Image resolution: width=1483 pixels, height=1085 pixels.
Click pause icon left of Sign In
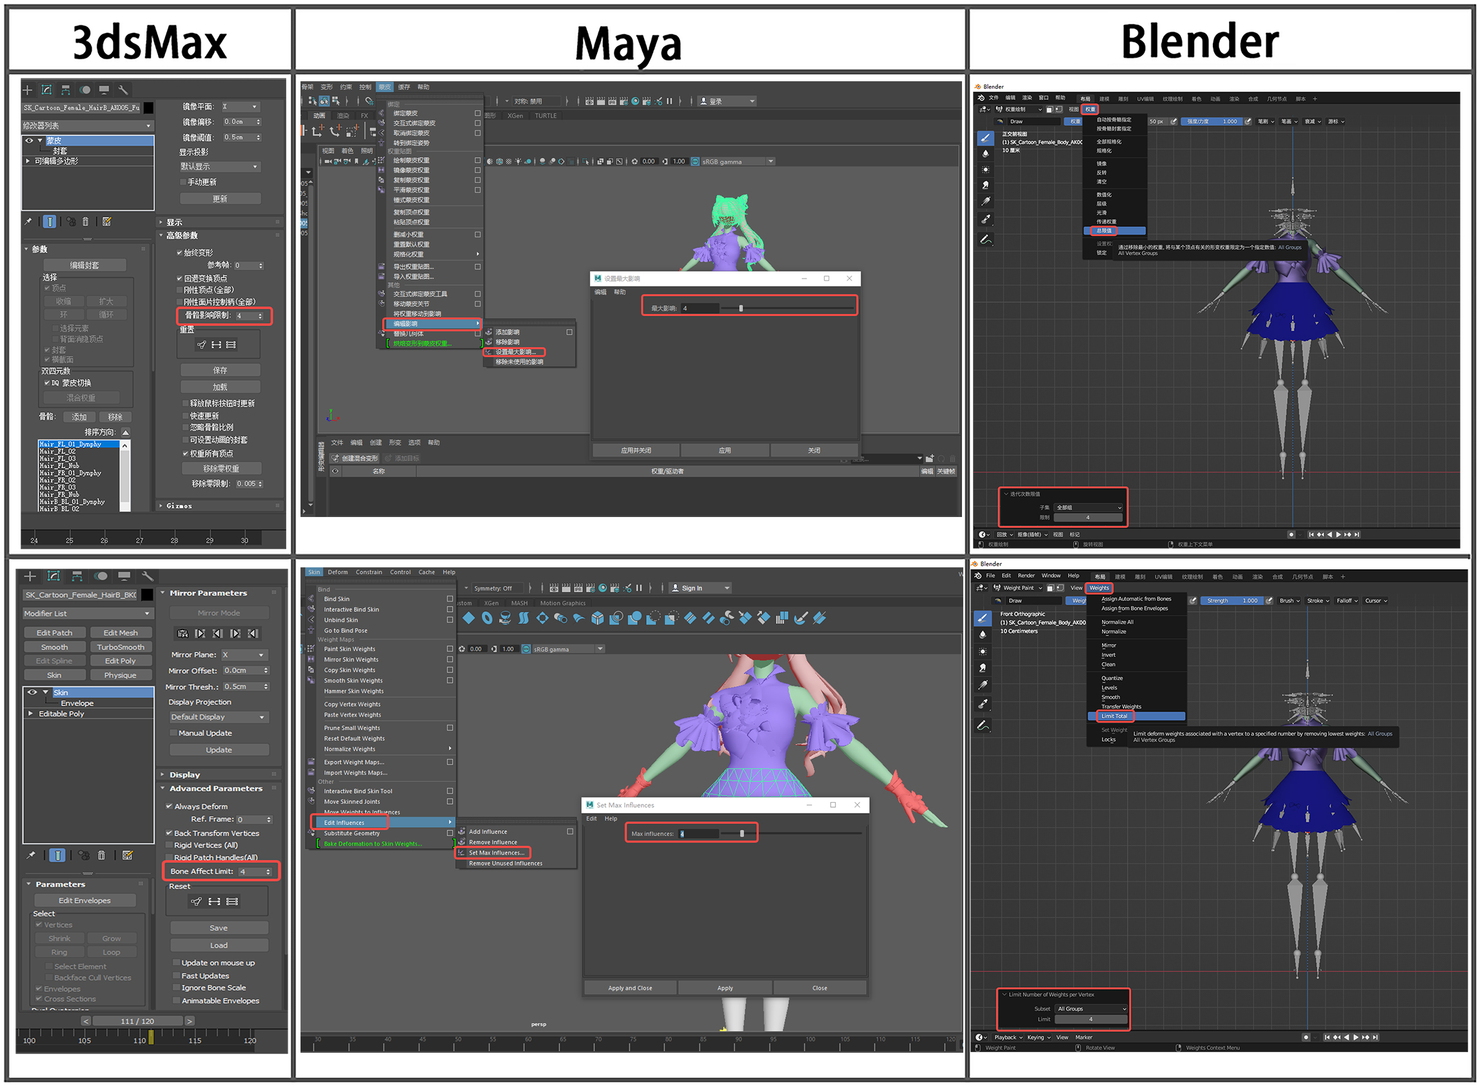(639, 589)
